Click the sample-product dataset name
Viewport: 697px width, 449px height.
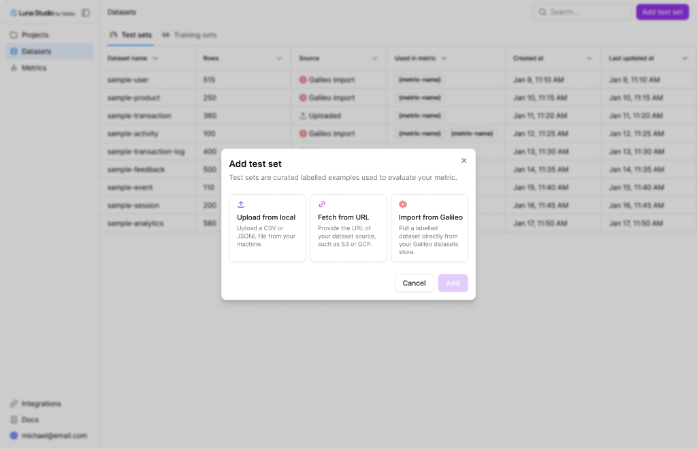[x=134, y=97]
